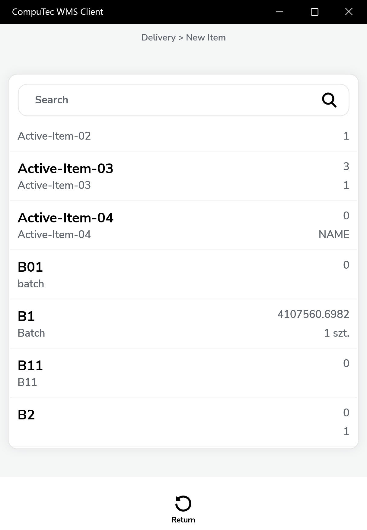Click the Delivery > New Item breadcrumb
Image resolution: width=367 pixels, height=530 pixels.
183,37
